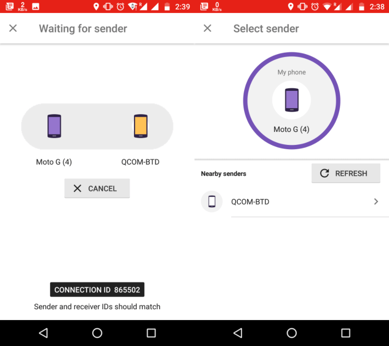This screenshot has height=346, width=389.
Task: Tap the Waiting for sender title
Action: (x=83, y=29)
